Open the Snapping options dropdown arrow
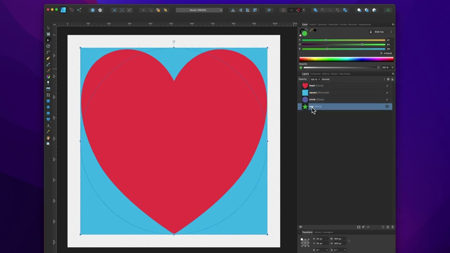This screenshot has width=450, height=253. click(304, 10)
